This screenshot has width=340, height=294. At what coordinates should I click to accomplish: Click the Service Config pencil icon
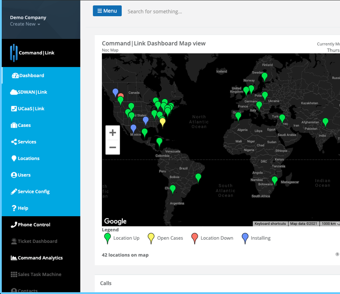click(x=14, y=192)
